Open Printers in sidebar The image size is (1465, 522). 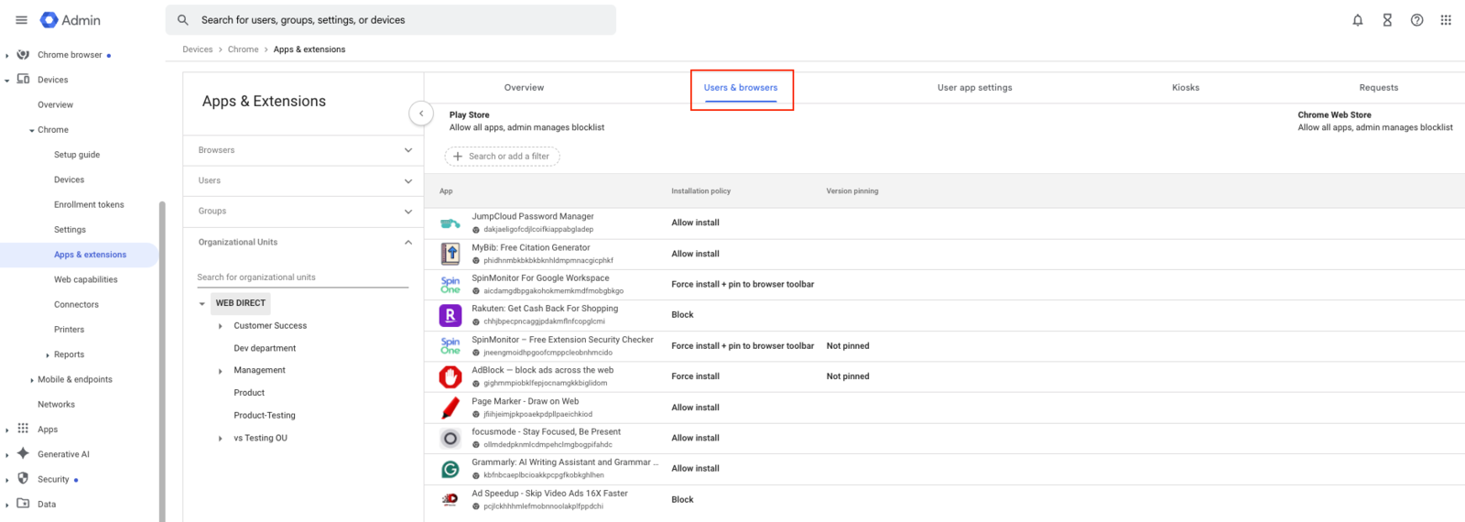[69, 330]
